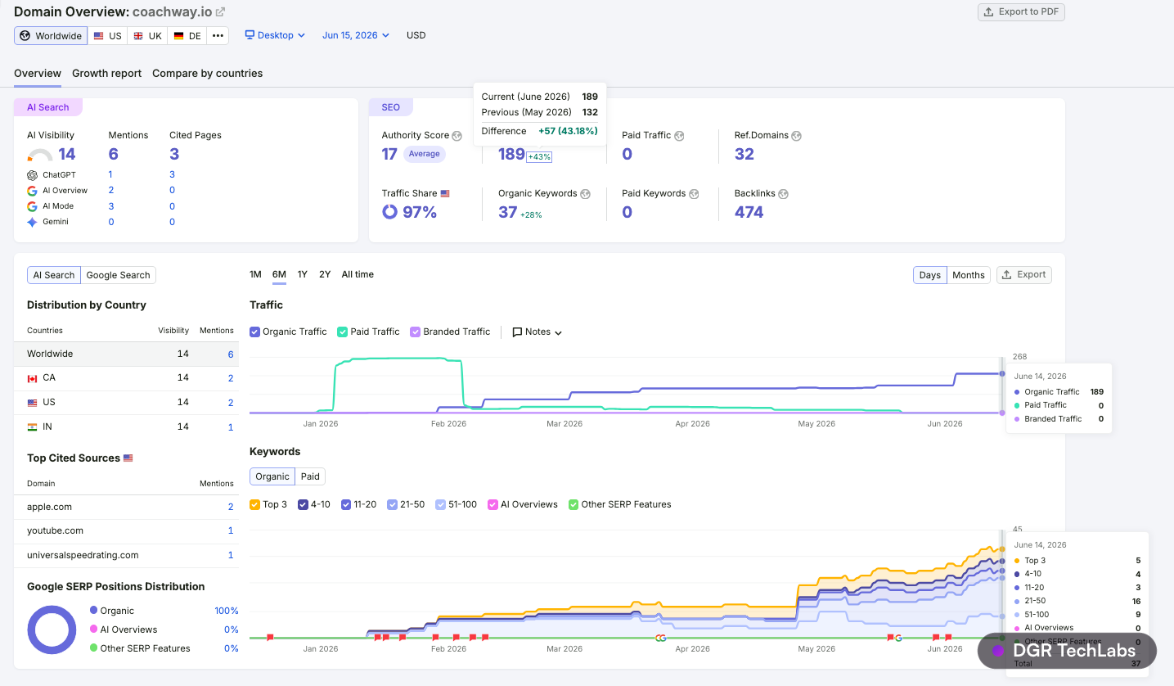Switch to Growth report tab
Screen dimensions: 1174x686
click(x=106, y=74)
